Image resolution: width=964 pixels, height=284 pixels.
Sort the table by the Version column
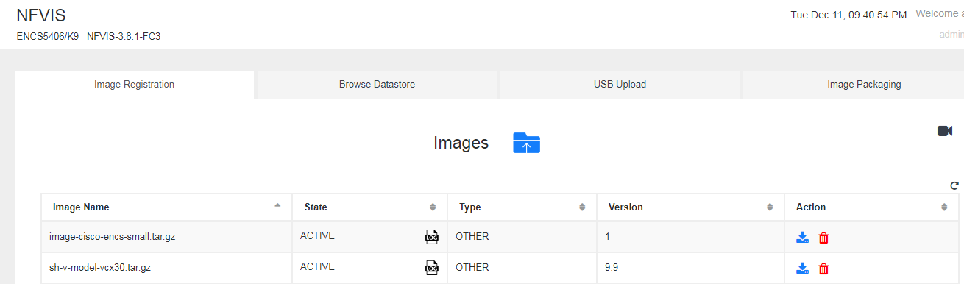coord(770,207)
